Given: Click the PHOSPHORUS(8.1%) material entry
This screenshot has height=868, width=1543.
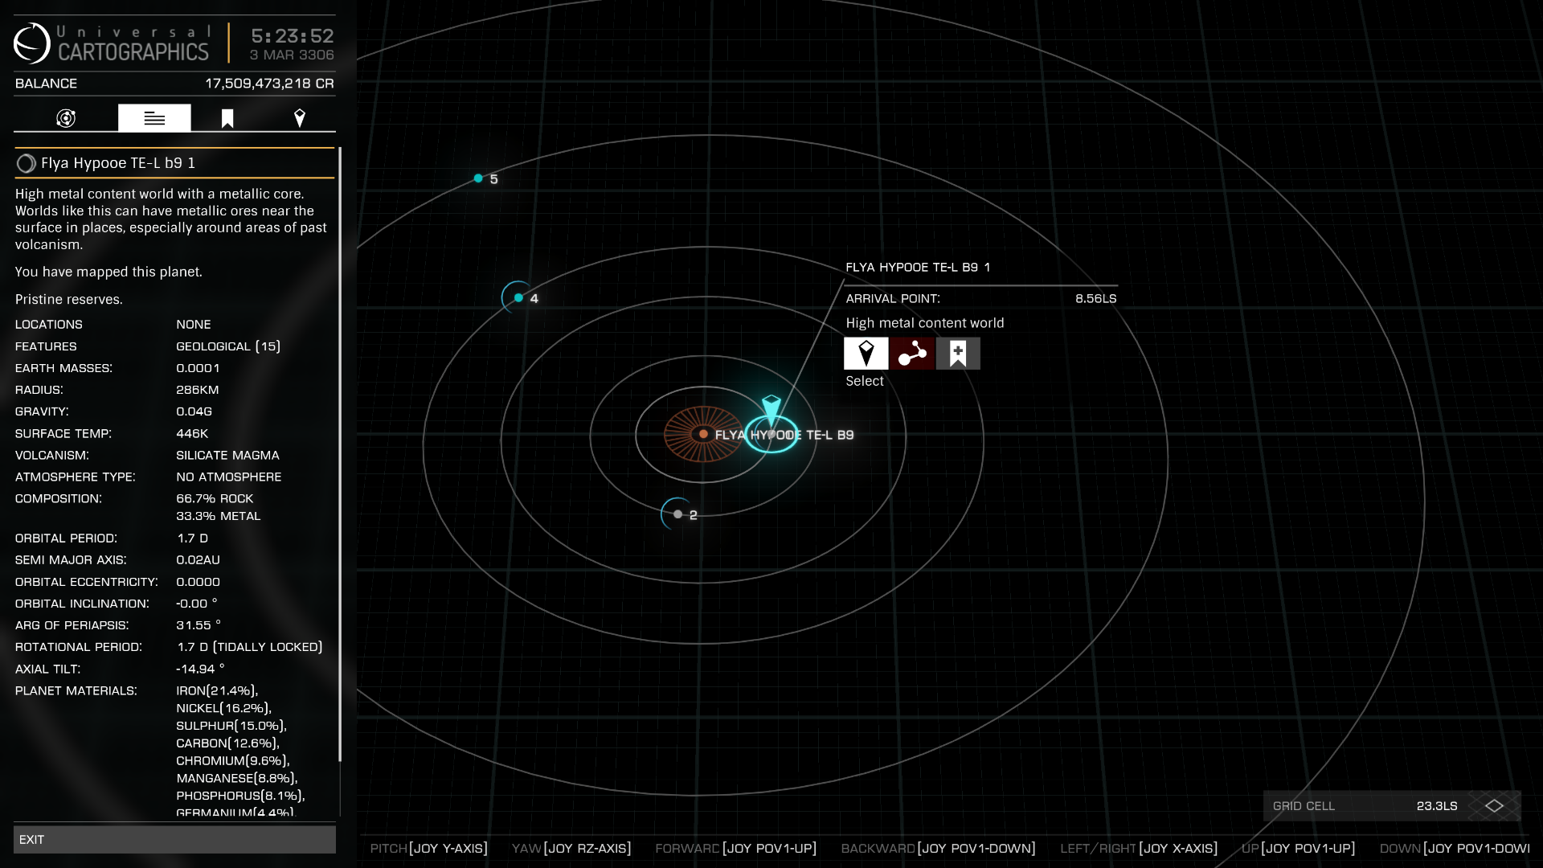Looking at the screenshot, I should pos(240,796).
